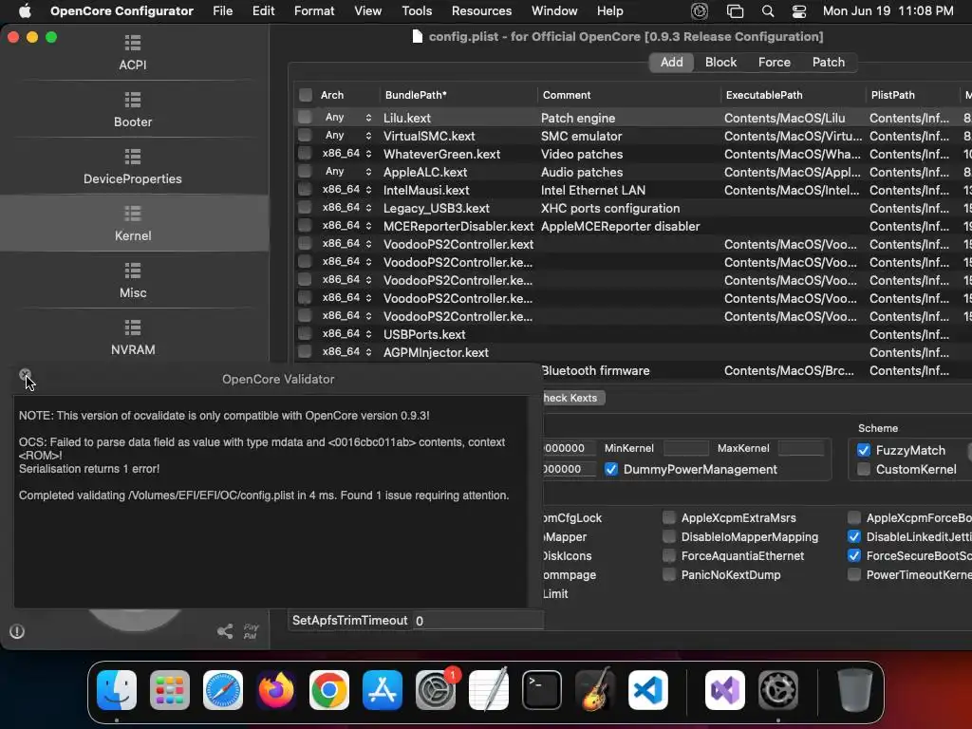Image resolution: width=972 pixels, height=729 pixels.
Task: Click the MinKernel input field
Action: click(686, 448)
